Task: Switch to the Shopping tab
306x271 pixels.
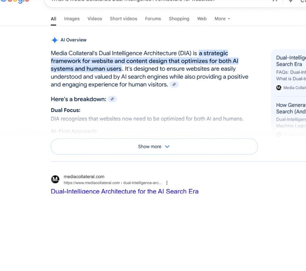Action: click(179, 19)
